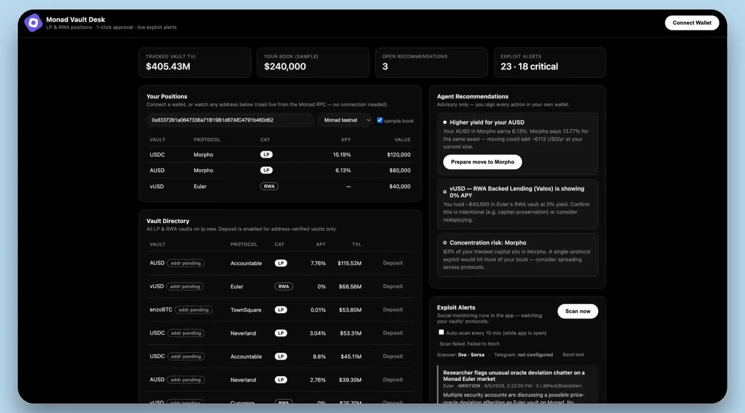The width and height of the screenshot is (745, 413).
Task: Click RWA badge in vUSD Euler directory row
Action: (x=284, y=286)
